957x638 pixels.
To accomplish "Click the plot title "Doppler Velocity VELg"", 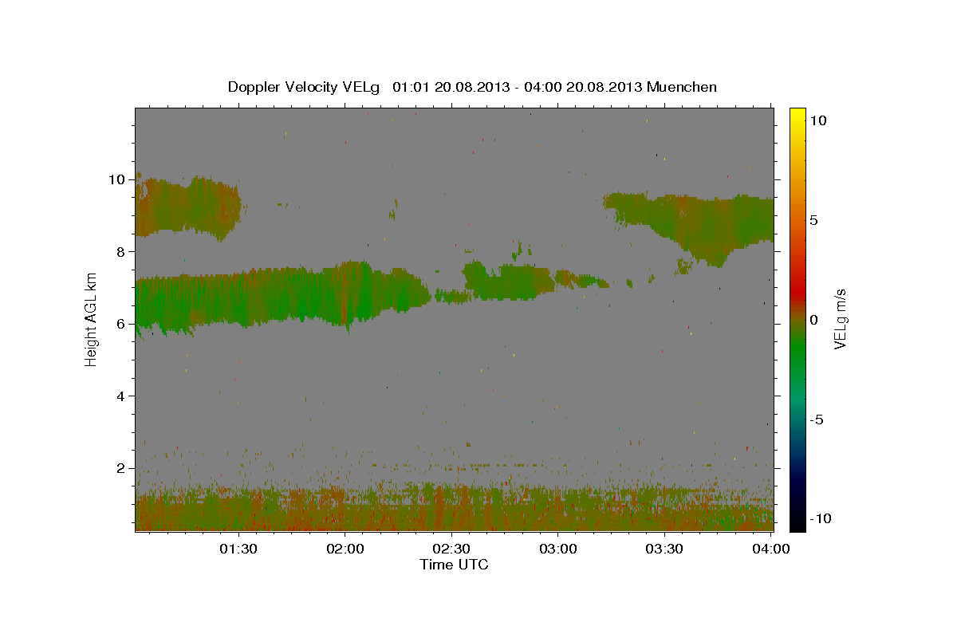I will pyautogui.click(x=305, y=87).
